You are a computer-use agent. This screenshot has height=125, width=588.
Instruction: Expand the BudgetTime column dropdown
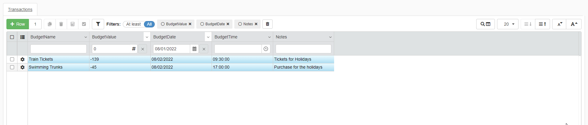point(269,37)
